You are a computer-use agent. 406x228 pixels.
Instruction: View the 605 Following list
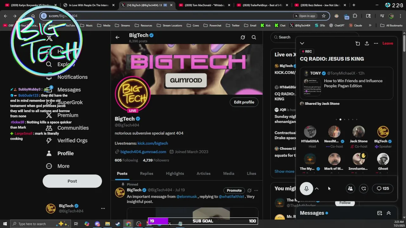point(126,160)
